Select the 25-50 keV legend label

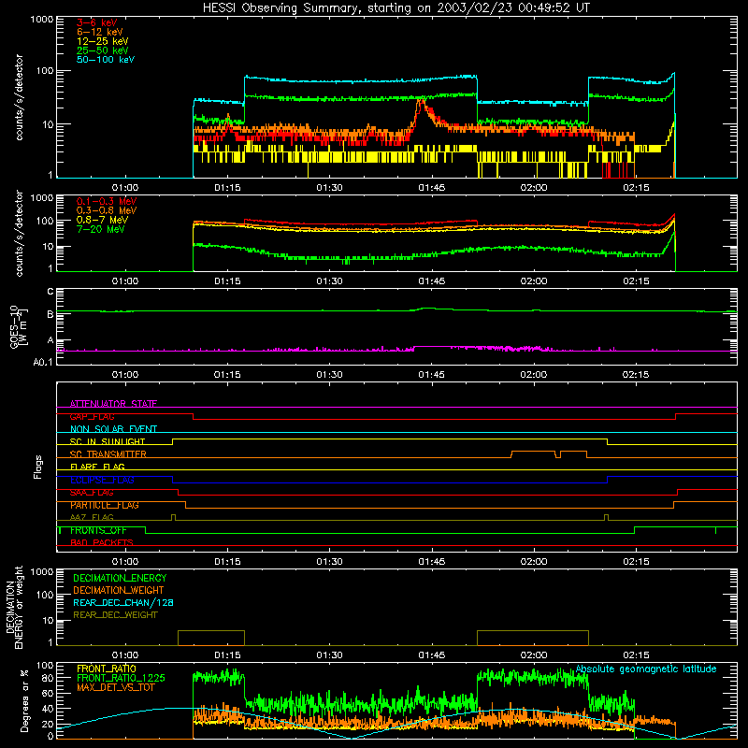(103, 50)
